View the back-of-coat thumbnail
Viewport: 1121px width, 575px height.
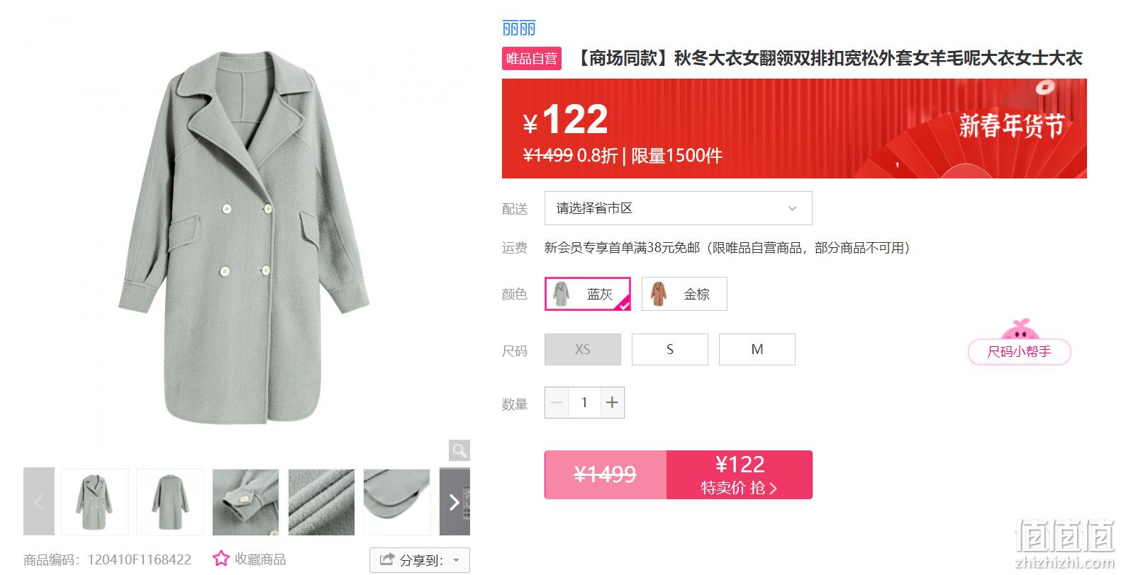tap(170, 502)
